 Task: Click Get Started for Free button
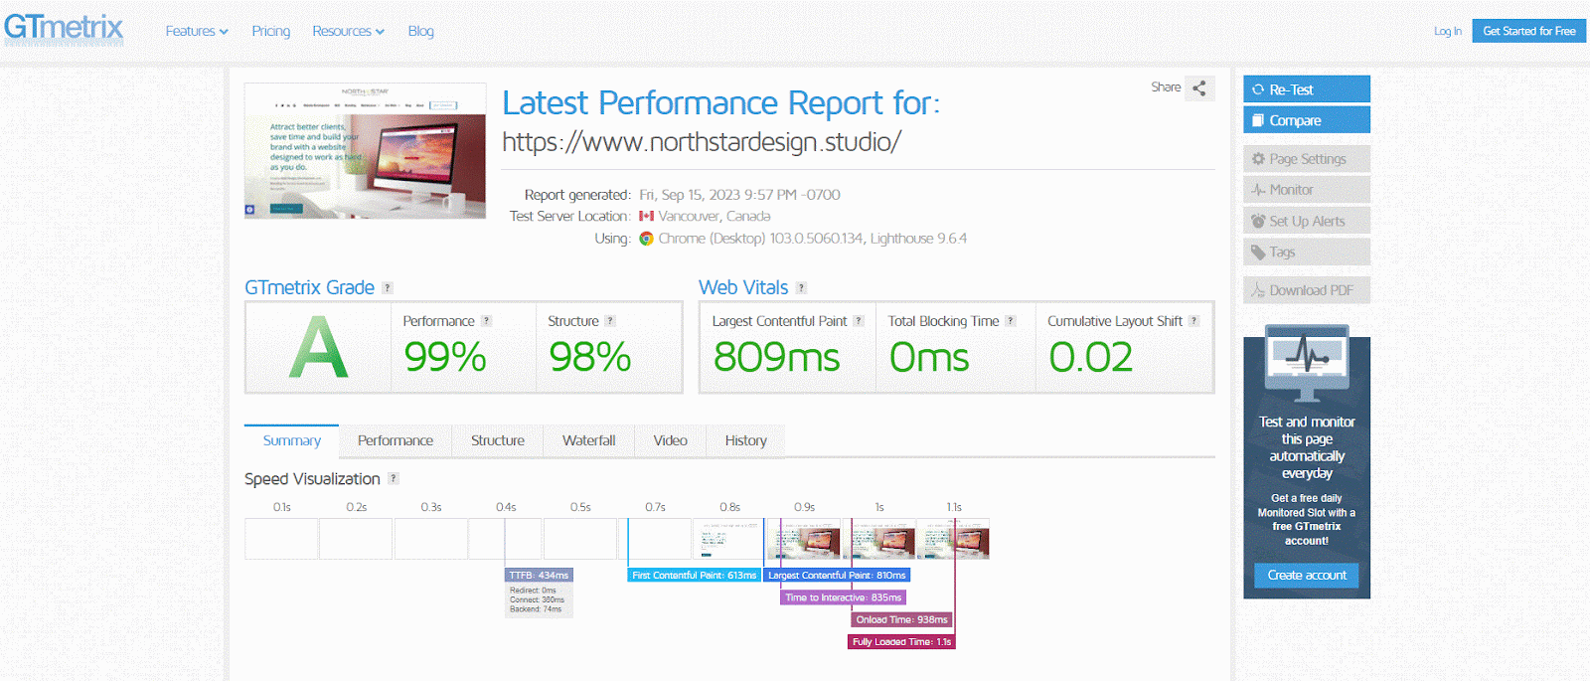click(1529, 31)
